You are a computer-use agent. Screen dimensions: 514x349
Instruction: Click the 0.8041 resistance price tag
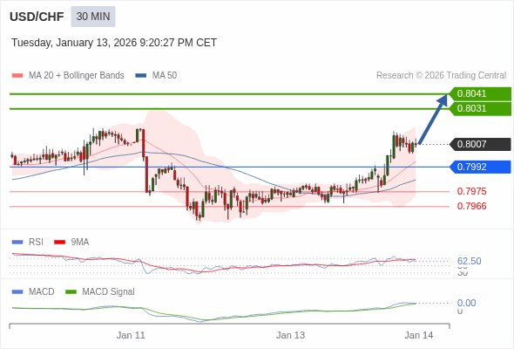pyautogui.click(x=480, y=93)
